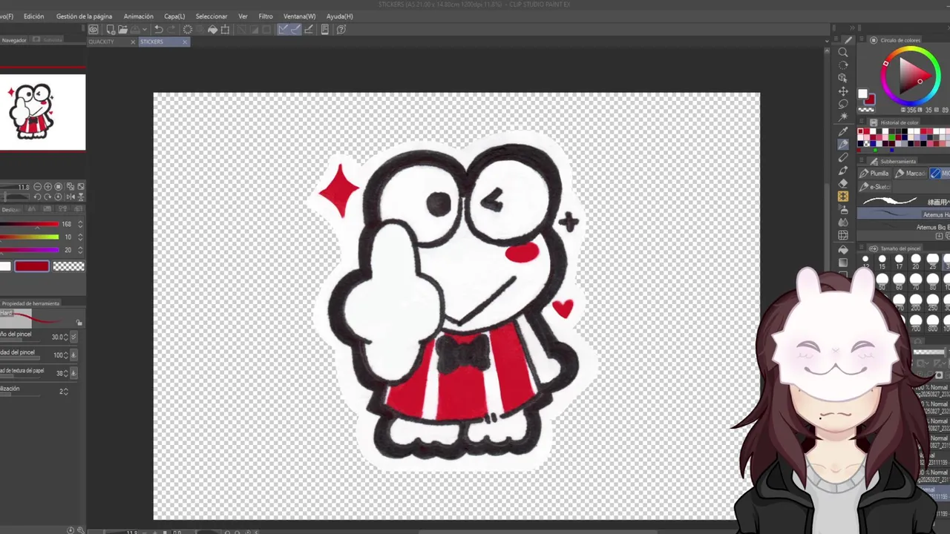The width and height of the screenshot is (950, 534).
Task: Open paper texture density 38 dynamics button
Action: [73, 373]
